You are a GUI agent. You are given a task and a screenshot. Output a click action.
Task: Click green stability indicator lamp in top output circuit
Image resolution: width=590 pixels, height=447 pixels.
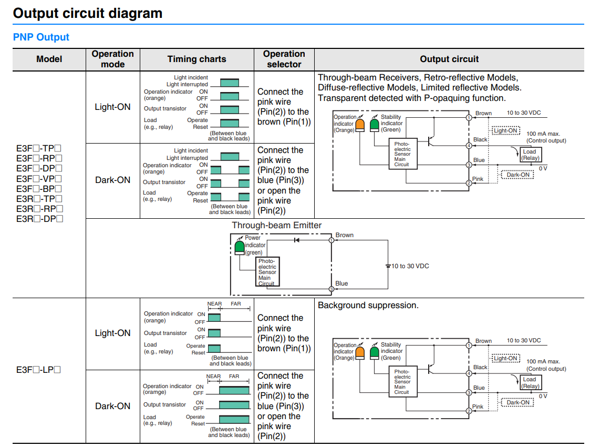click(375, 125)
